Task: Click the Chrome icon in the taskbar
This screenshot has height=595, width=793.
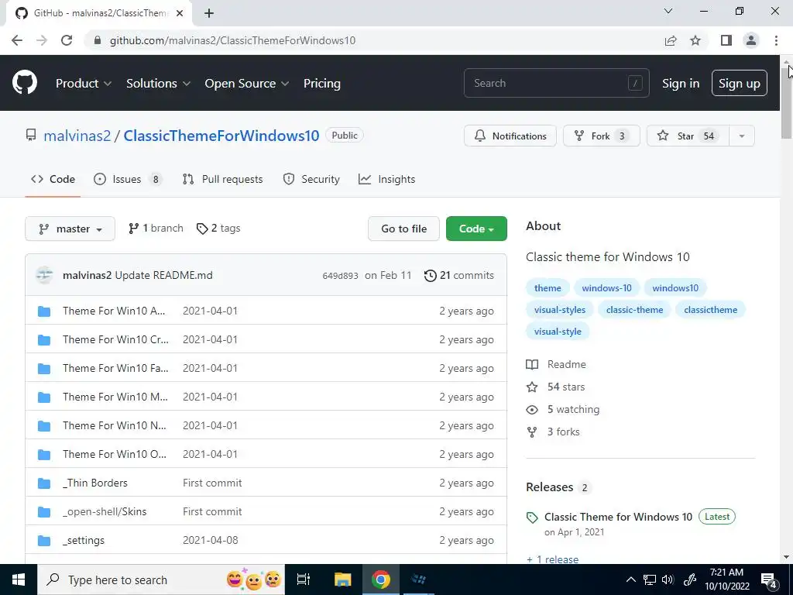Action: [381, 580]
